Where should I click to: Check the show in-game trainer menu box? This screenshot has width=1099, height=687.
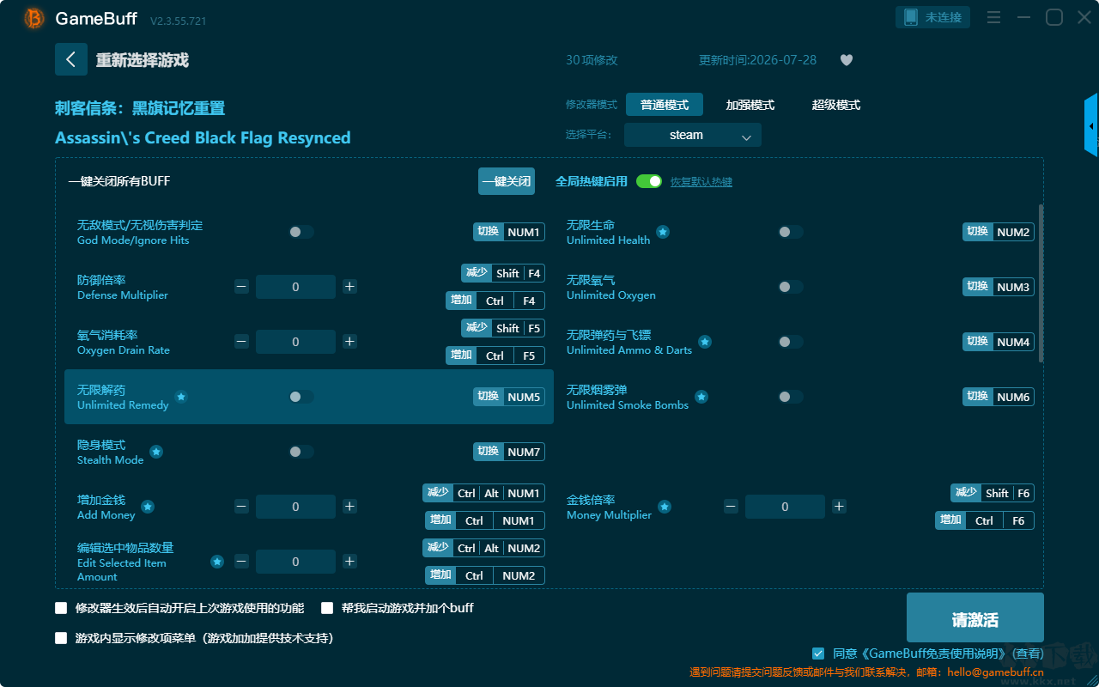click(61, 638)
